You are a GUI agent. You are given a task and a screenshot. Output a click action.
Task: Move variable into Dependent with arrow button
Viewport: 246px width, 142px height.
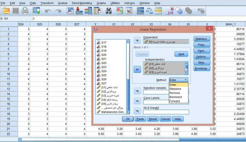pos(137,40)
